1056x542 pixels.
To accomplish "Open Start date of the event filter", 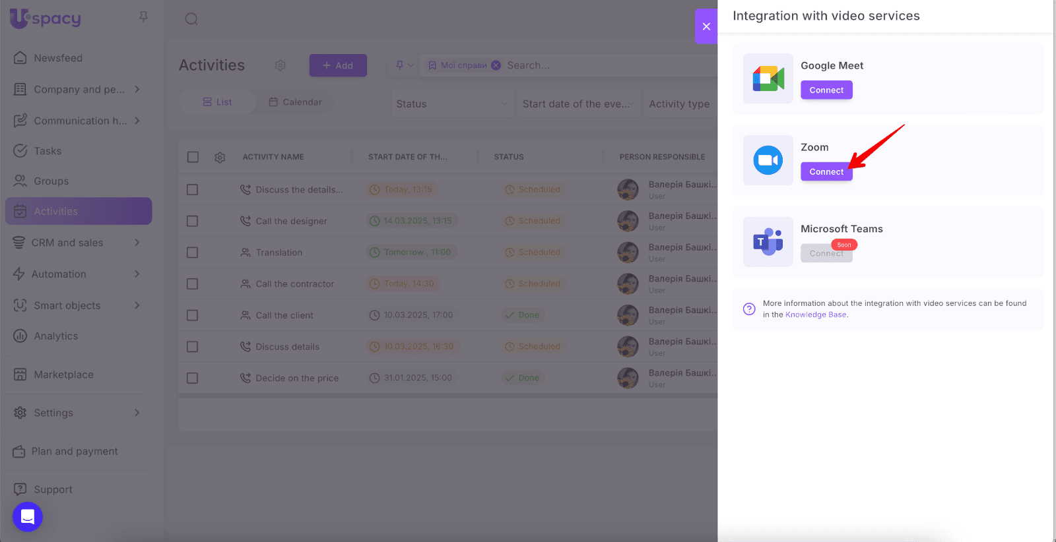I will 579,104.
